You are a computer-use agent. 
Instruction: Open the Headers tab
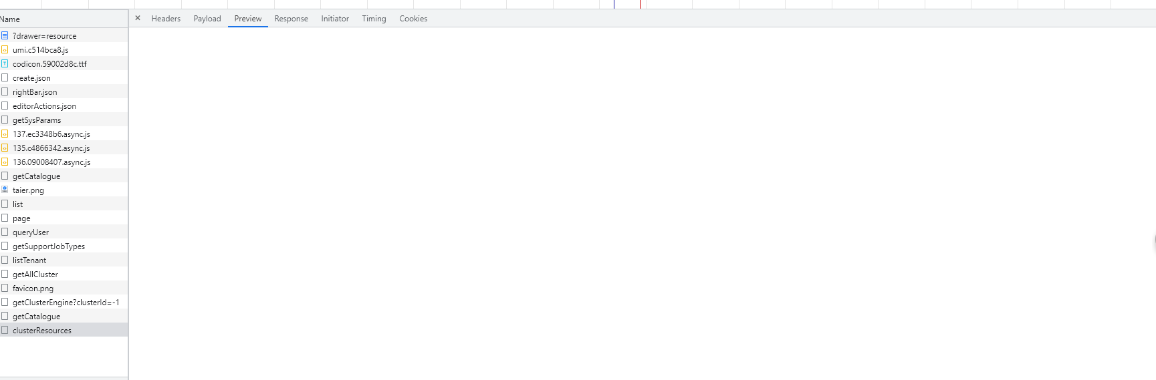click(166, 19)
